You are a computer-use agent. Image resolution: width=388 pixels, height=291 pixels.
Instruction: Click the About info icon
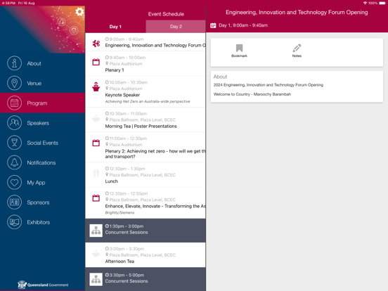pyautogui.click(x=14, y=63)
